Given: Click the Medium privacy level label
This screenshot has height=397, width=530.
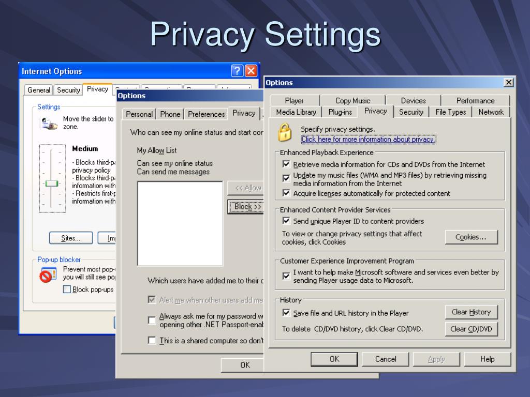Looking at the screenshot, I should (85, 148).
